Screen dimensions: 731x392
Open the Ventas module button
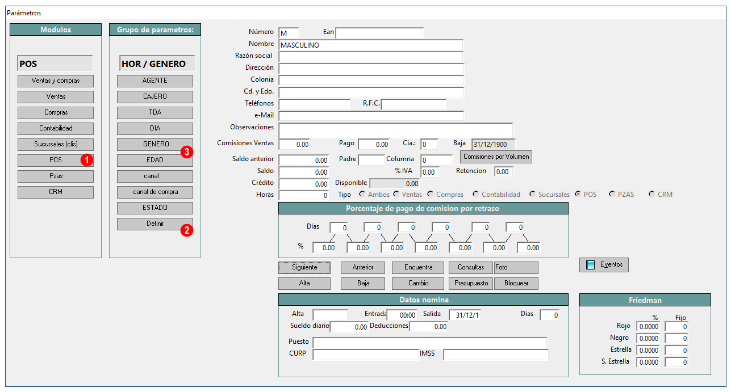coord(56,96)
